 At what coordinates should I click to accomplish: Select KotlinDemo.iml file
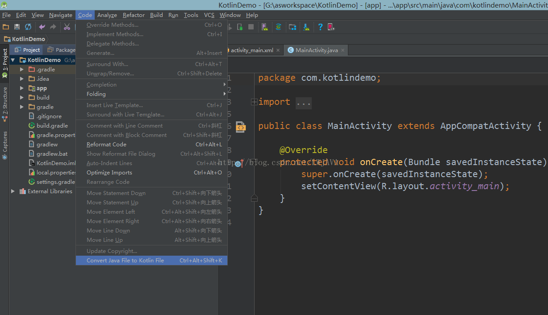tap(52, 163)
